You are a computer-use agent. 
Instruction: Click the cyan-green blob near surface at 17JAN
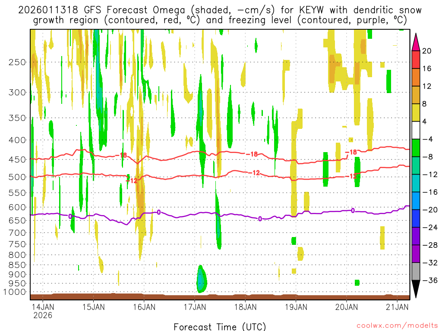pos(201,280)
